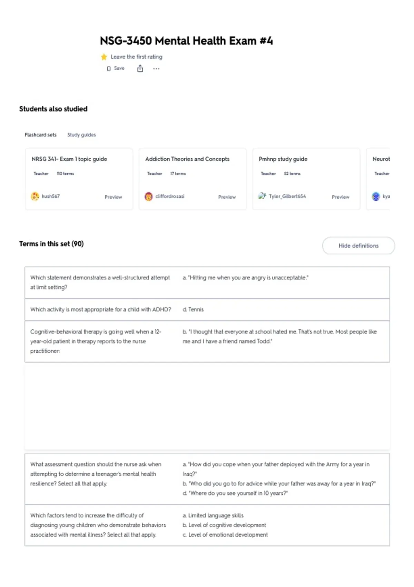Open the Pmhnp study guide card title

coord(283,159)
